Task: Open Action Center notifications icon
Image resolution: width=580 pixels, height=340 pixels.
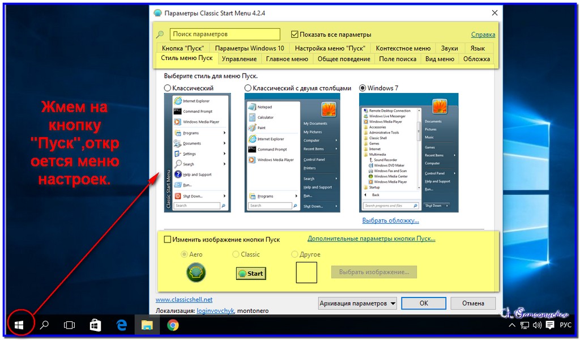Action: pyautogui.click(x=550, y=325)
